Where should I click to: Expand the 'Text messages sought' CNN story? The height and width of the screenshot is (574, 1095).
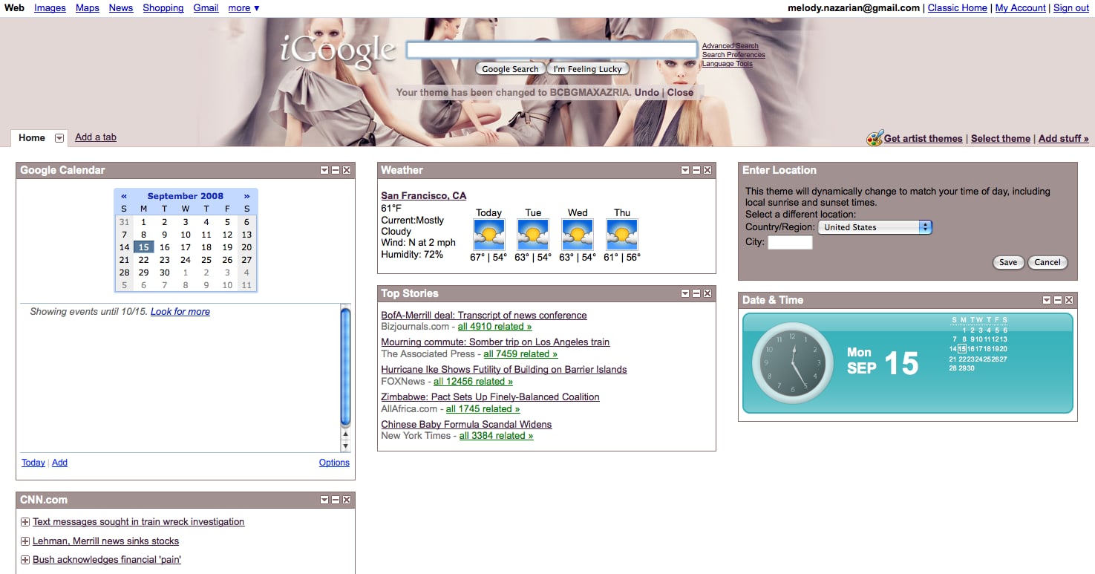tap(25, 522)
